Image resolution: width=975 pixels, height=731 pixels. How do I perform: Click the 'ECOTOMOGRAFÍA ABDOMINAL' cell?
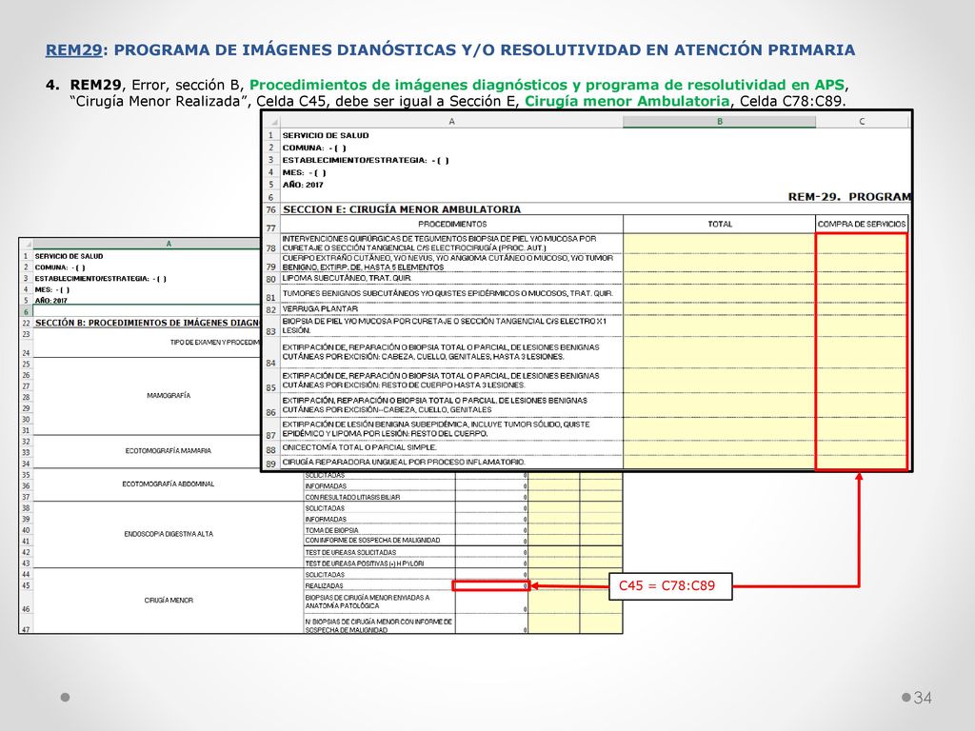coord(169,484)
